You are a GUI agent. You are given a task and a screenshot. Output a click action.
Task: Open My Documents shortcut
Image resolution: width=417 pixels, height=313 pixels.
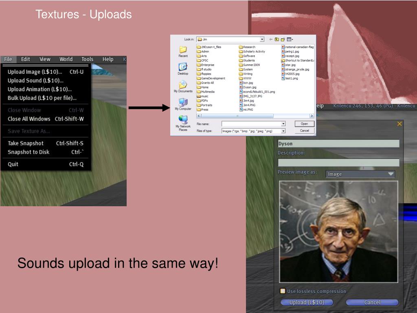pos(183,86)
